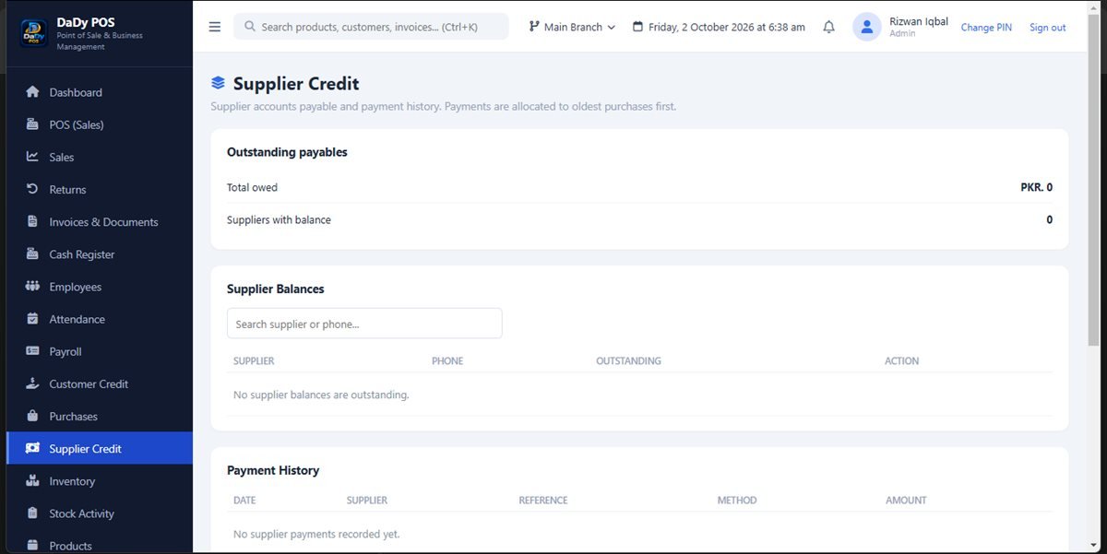Click the Stock Activity truck icon
This screenshot has width=1107, height=554.
33,513
